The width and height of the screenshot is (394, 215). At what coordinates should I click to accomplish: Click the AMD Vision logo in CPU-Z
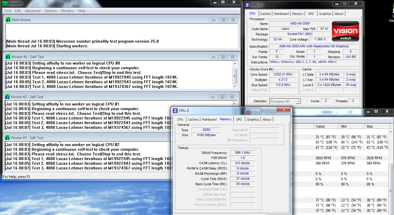click(346, 32)
